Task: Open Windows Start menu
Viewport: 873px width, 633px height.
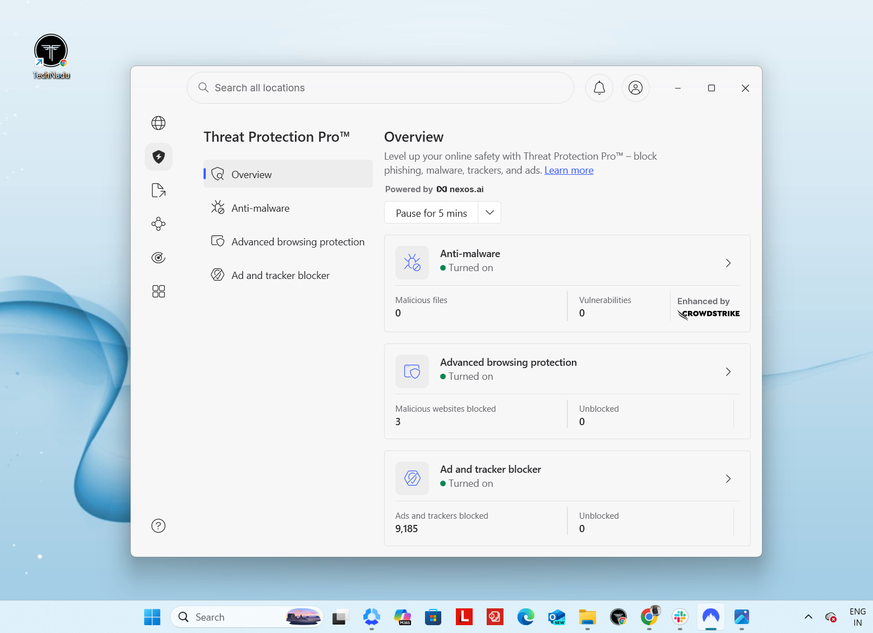Action: (x=152, y=617)
